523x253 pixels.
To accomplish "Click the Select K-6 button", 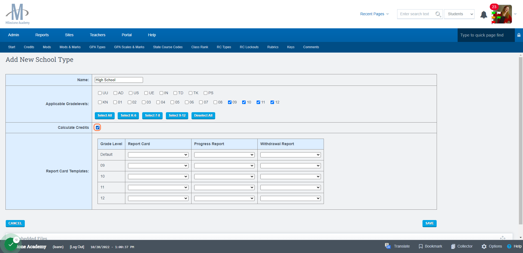I will coord(128,115).
